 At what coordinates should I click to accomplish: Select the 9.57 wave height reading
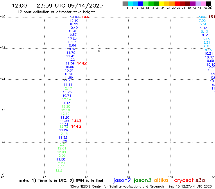(x=73, y=35)
